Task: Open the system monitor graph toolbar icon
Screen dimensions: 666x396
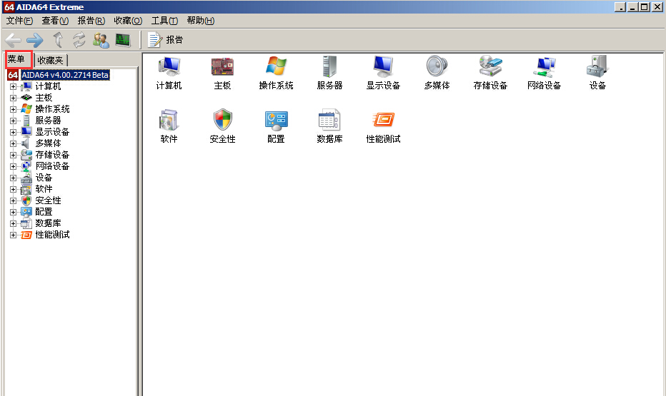Action: tap(123, 40)
